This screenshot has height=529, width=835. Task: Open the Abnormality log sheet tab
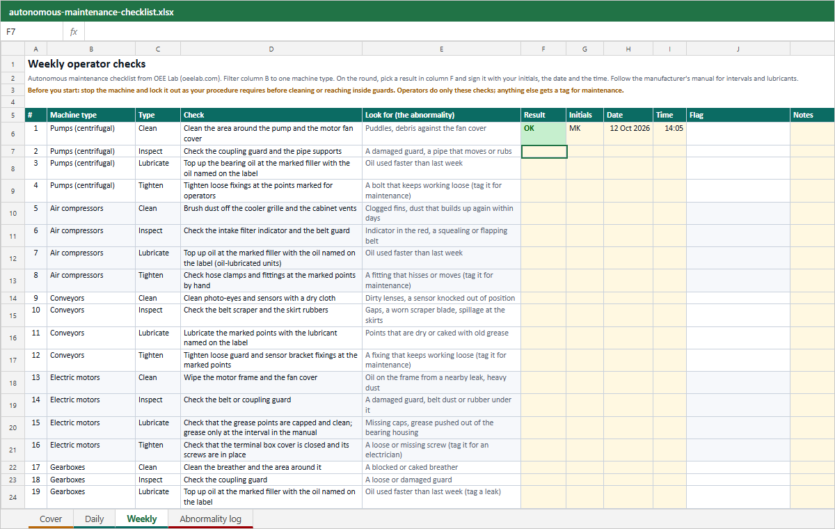click(x=211, y=519)
